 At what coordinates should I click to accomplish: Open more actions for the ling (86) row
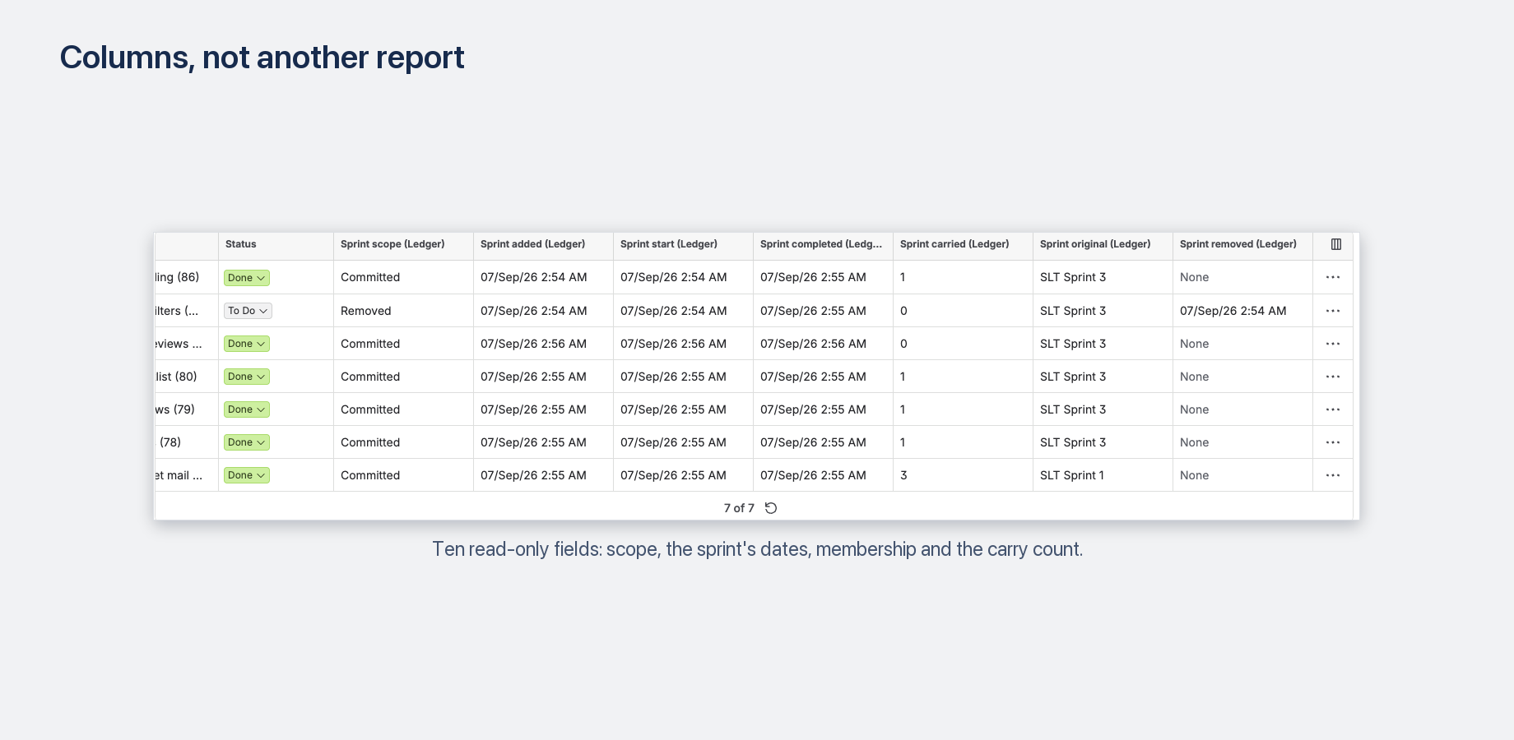(x=1333, y=277)
